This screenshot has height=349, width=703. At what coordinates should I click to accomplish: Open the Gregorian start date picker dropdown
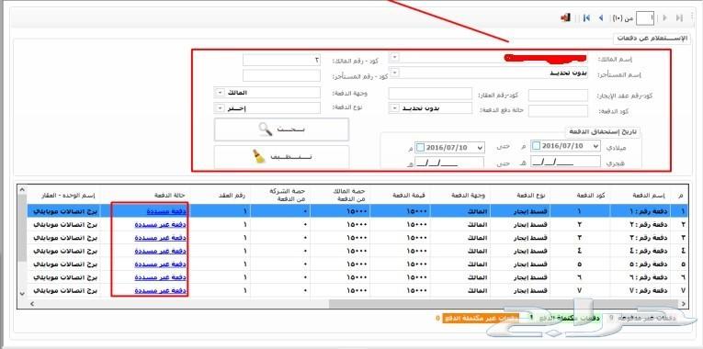595,146
